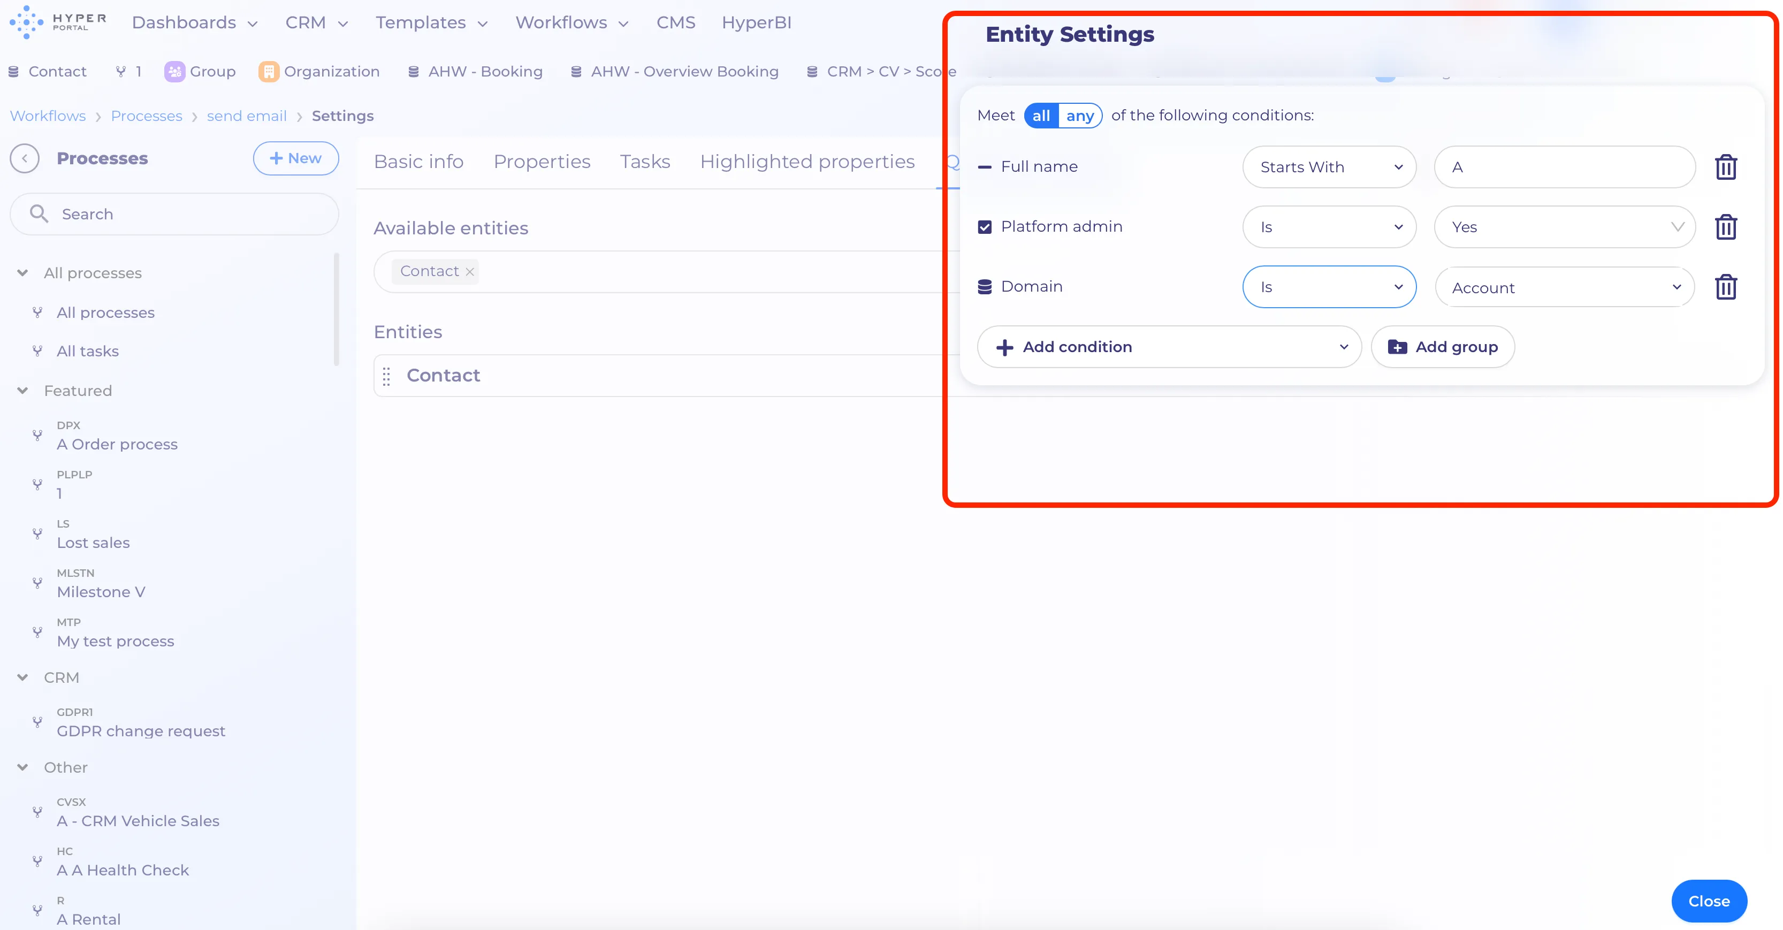Viewport: 1783px width, 930px height.
Task: Select the 'all' conditions toggle
Action: point(1041,116)
